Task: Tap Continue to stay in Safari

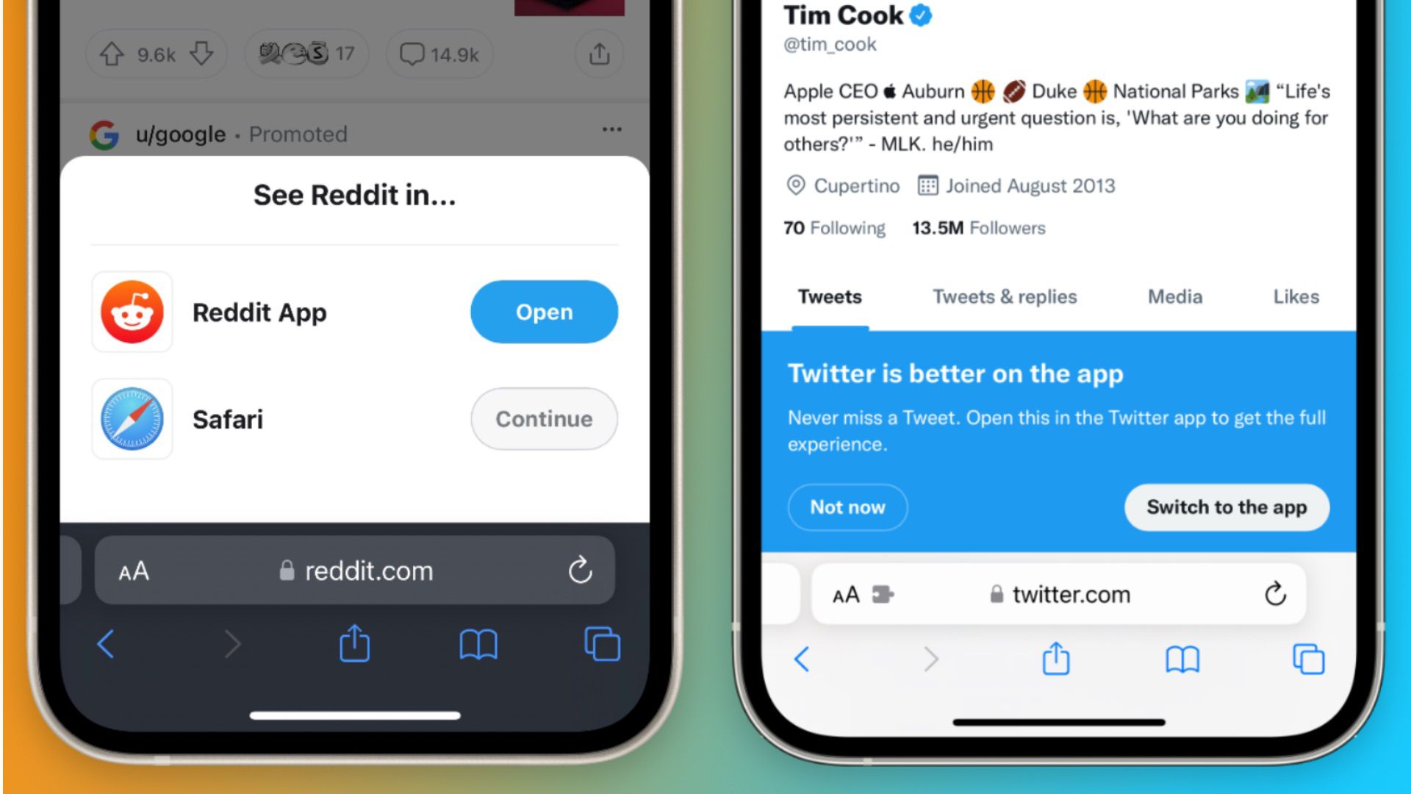Action: tap(544, 419)
